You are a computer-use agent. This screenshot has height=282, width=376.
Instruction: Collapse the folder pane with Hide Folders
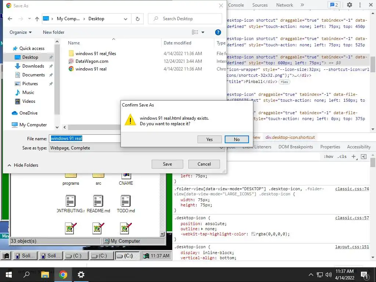[x=23, y=165]
